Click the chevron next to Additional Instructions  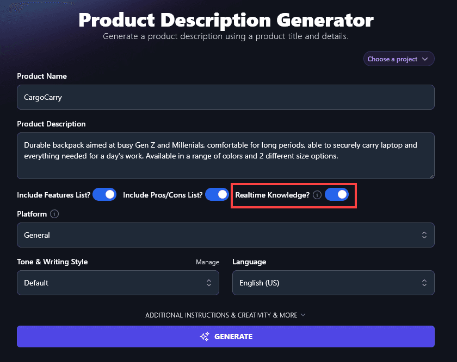(x=304, y=315)
